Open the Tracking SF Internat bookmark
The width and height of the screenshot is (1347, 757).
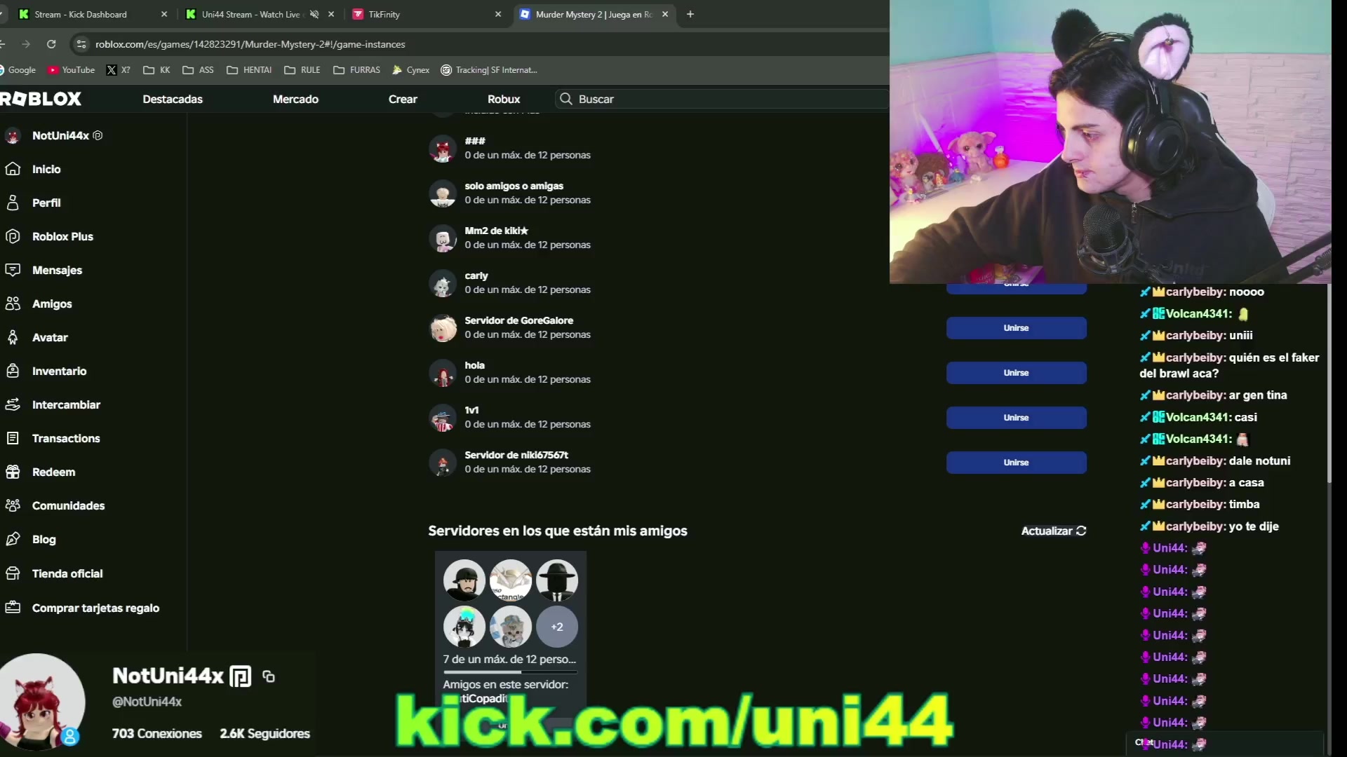[x=489, y=70]
